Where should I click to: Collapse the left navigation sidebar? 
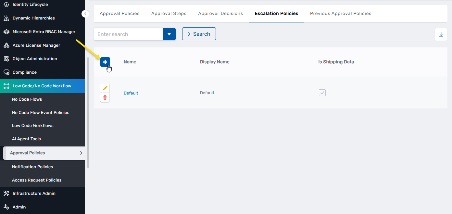pyautogui.click(x=85, y=14)
